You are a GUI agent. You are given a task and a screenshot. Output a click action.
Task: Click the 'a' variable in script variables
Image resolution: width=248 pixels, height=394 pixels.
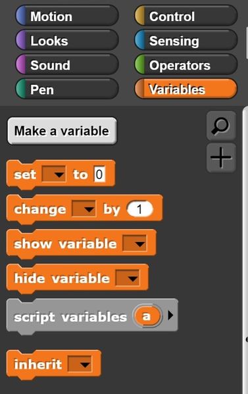(x=147, y=316)
